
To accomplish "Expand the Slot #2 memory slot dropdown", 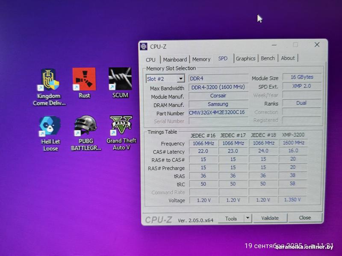I will coord(180,79).
